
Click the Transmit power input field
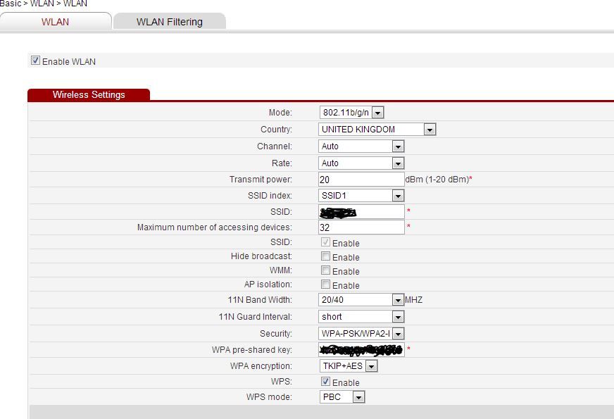pos(361,180)
